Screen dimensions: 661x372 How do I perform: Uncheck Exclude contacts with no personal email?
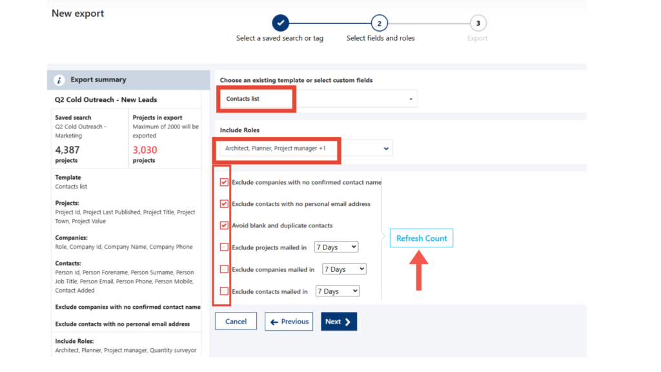coord(224,204)
